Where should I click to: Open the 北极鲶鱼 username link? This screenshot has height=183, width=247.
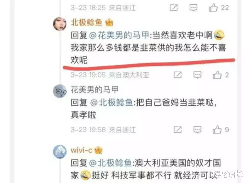click(86, 22)
